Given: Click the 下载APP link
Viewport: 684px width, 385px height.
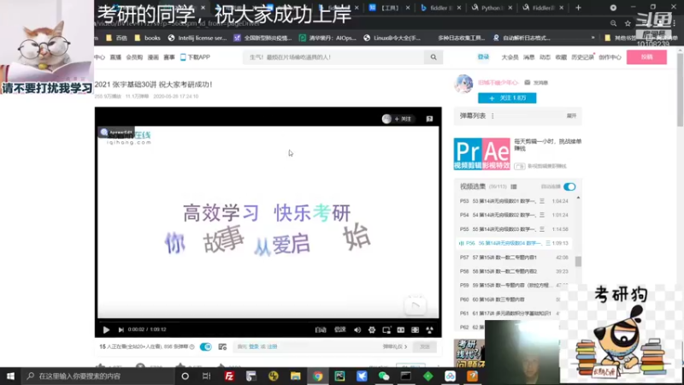Looking at the screenshot, I should pos(196,57).
